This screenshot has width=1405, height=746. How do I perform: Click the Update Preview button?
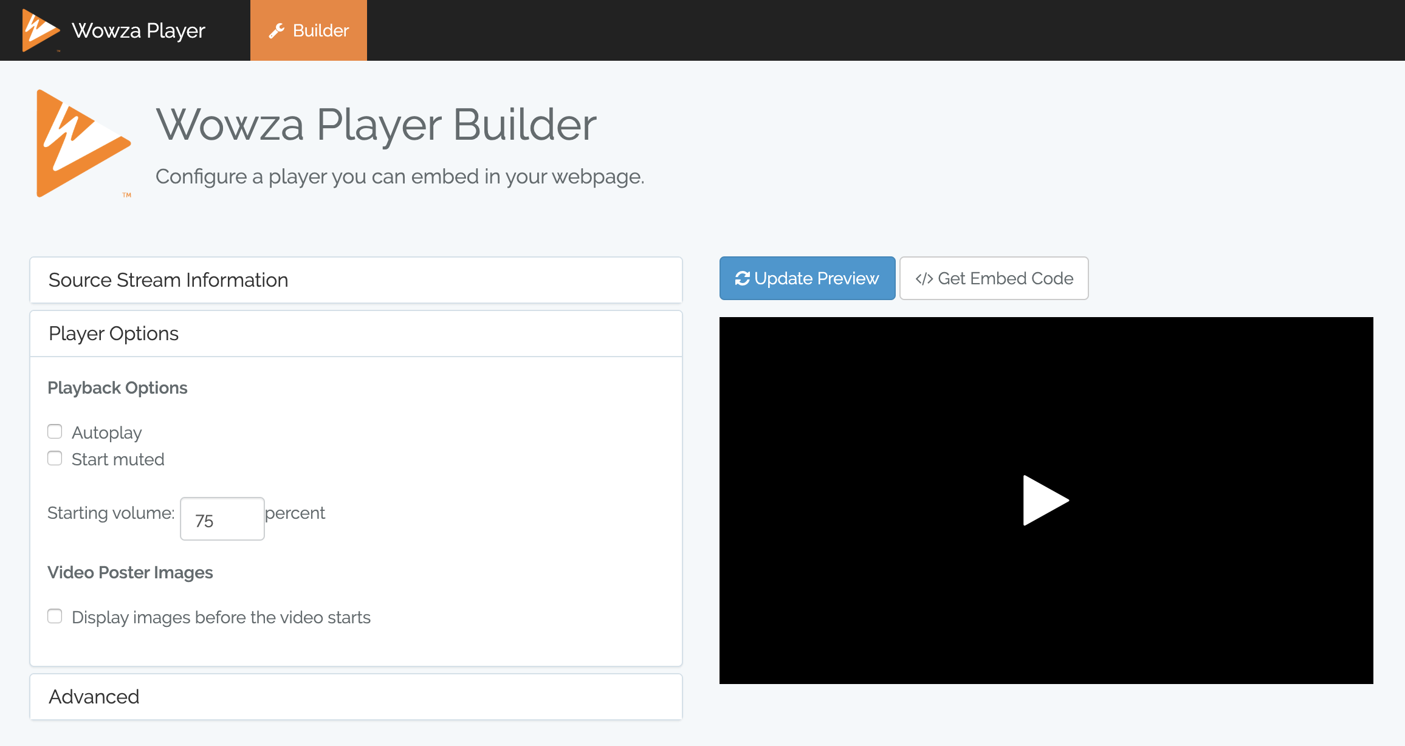(807, 278)
